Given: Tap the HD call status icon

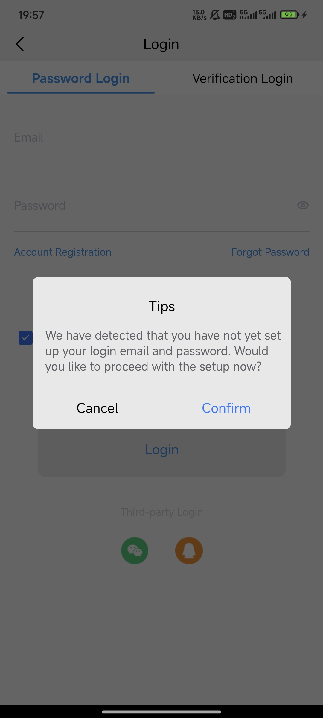Looking at the screenshot, I should [x=230, y=15].
